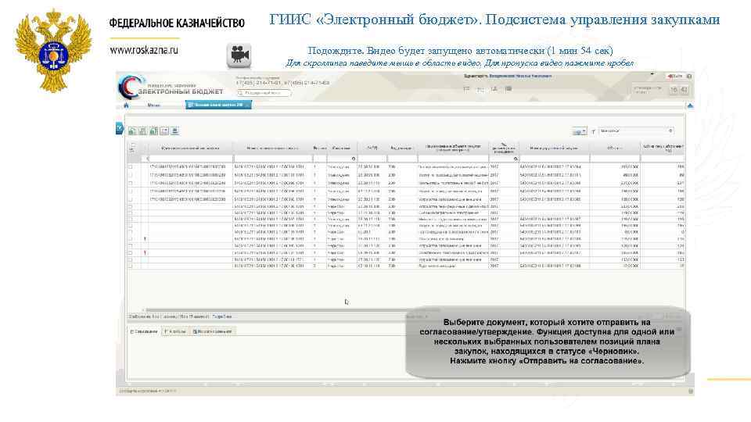Click the lower red exclamation mark icon

pyautogui.click(x=145, y=252)
